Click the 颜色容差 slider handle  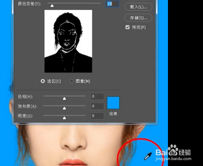tap(52, 6)
